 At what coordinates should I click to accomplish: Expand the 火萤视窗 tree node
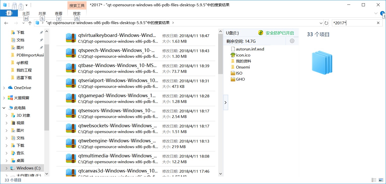click(x=4, y=98)
